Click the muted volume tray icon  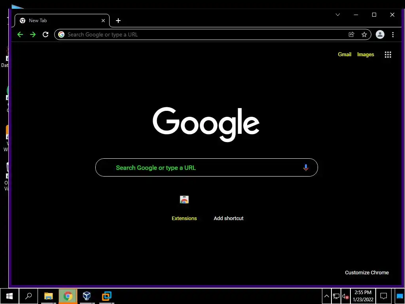346,296
